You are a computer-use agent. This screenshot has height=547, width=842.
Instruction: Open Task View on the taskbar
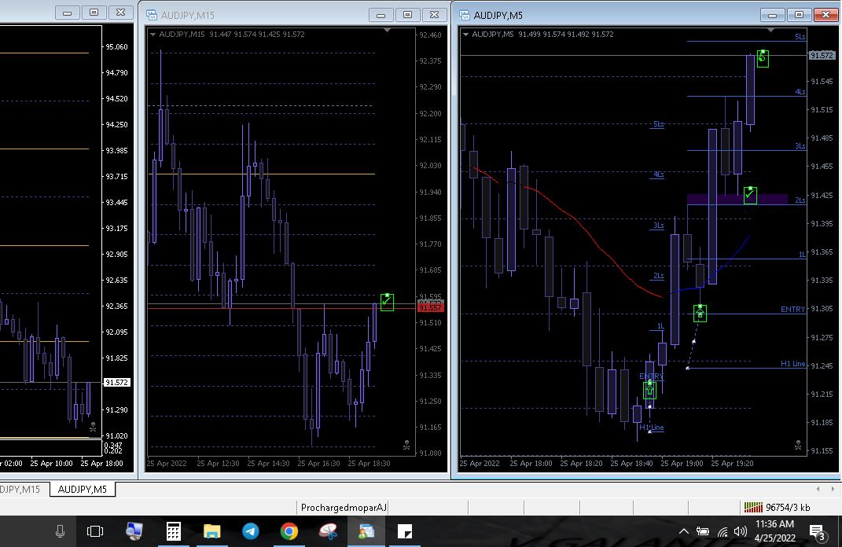point(95,531)
